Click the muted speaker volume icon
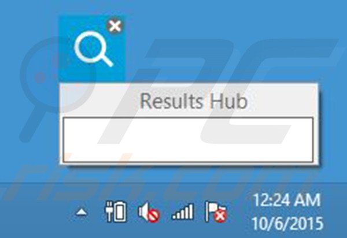The image size is (347, 238). pyautogui.click(x=149, y=211)
